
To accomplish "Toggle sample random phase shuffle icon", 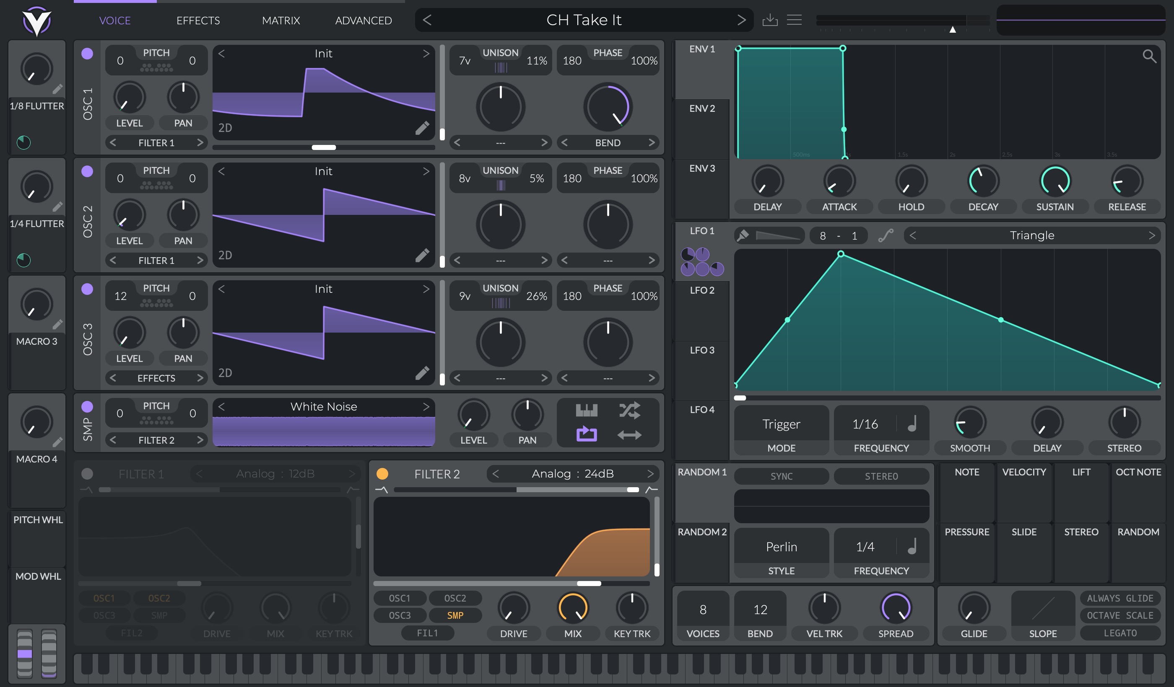I will tap(629, 411).
